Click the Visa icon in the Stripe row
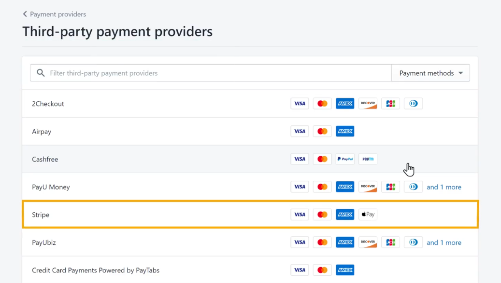Image resolution: width=501 pixels, height=283 pixels. click(300, 215)
